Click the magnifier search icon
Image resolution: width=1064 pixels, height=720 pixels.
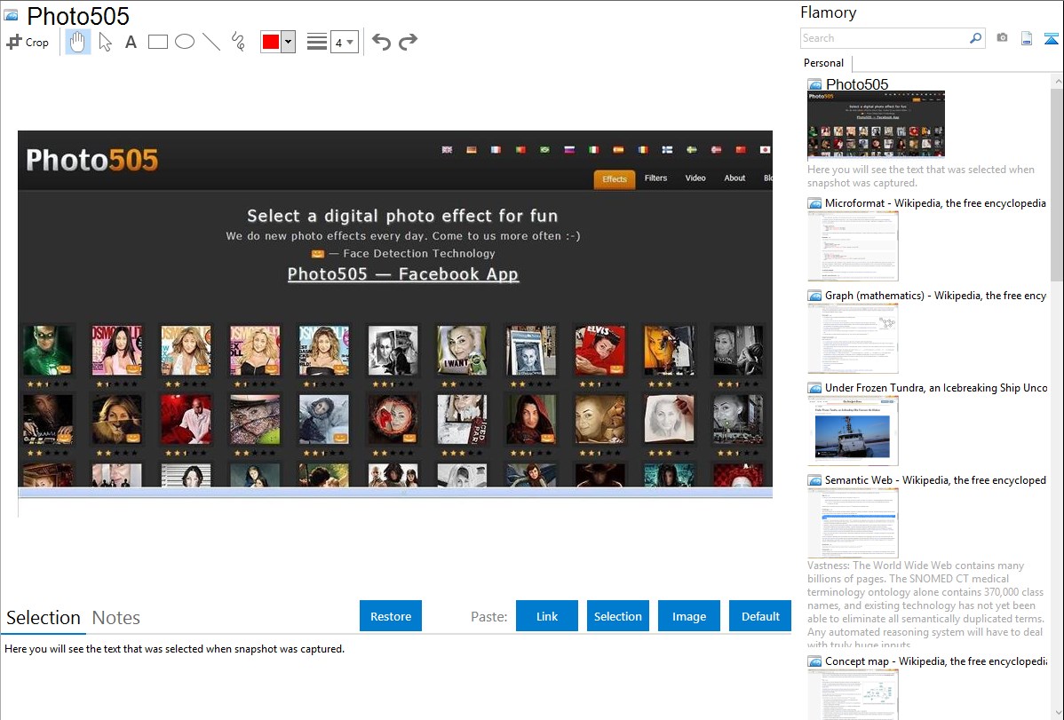click(975, 38)
